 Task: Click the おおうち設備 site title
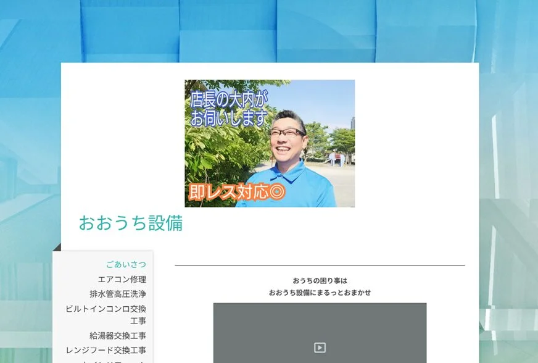click(x=131, y=223)
